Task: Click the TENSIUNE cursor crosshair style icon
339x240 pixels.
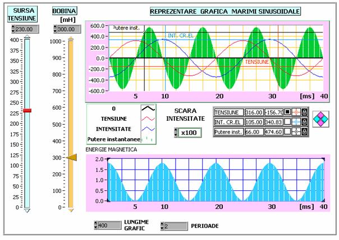Action: (x=296, y=112)
